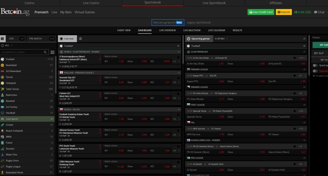Click the MMA icon in sidebar
The width and height of the screenshot is (328, 176).
tap(3, 137)
